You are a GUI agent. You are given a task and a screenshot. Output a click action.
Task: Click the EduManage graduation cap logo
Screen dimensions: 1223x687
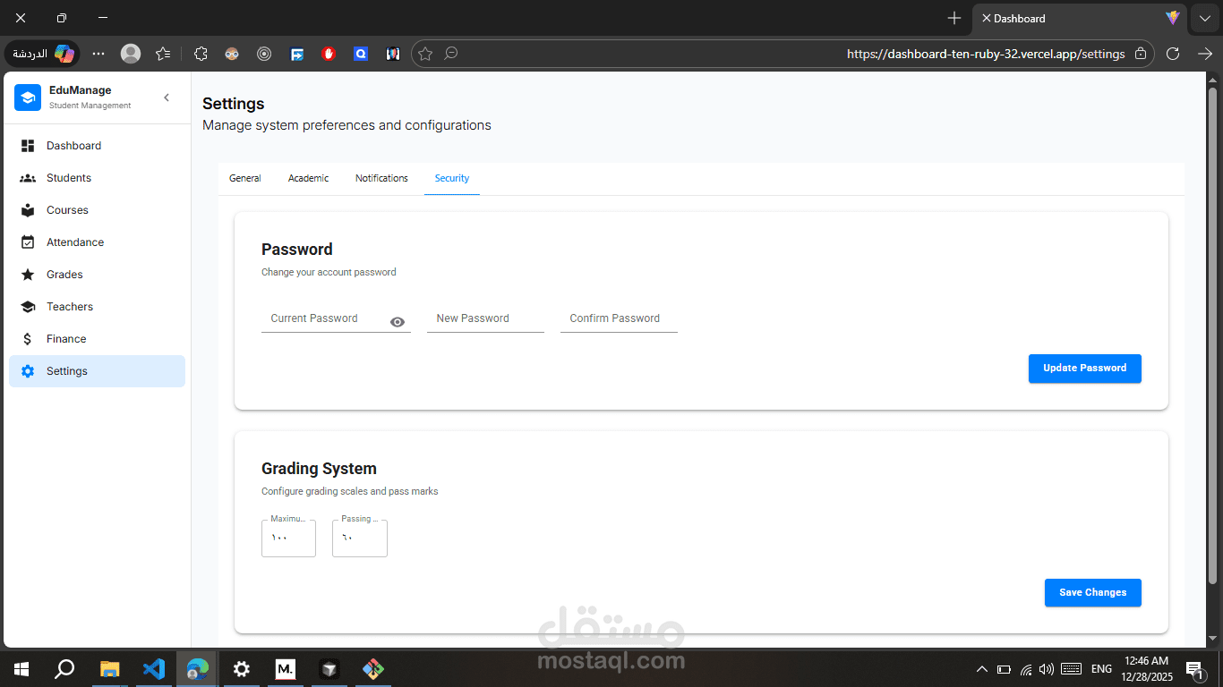28,98
